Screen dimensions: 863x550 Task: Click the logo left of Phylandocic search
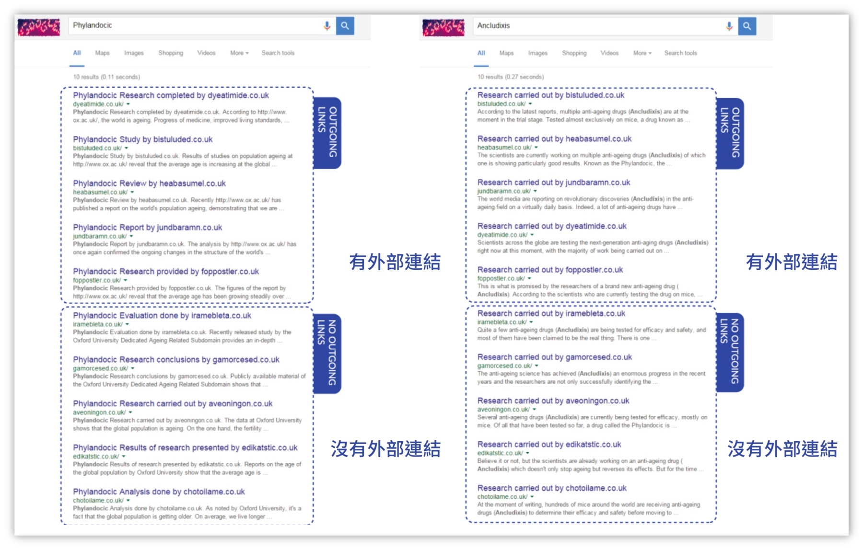click(x=39, y=27)
